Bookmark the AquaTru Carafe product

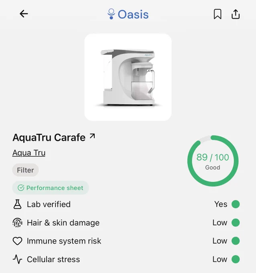[x=217, y=14]
